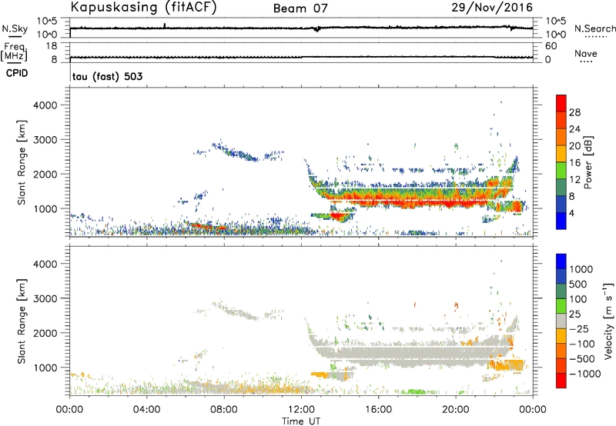Click the 'Time UT' axis label
This screenshot has height=426, width=616.
click(301, 421)
